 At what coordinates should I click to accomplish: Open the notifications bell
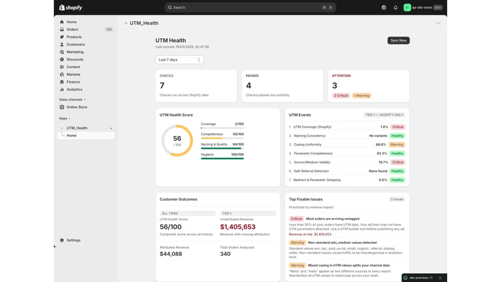pyautogui.click(x=396, y=8)
